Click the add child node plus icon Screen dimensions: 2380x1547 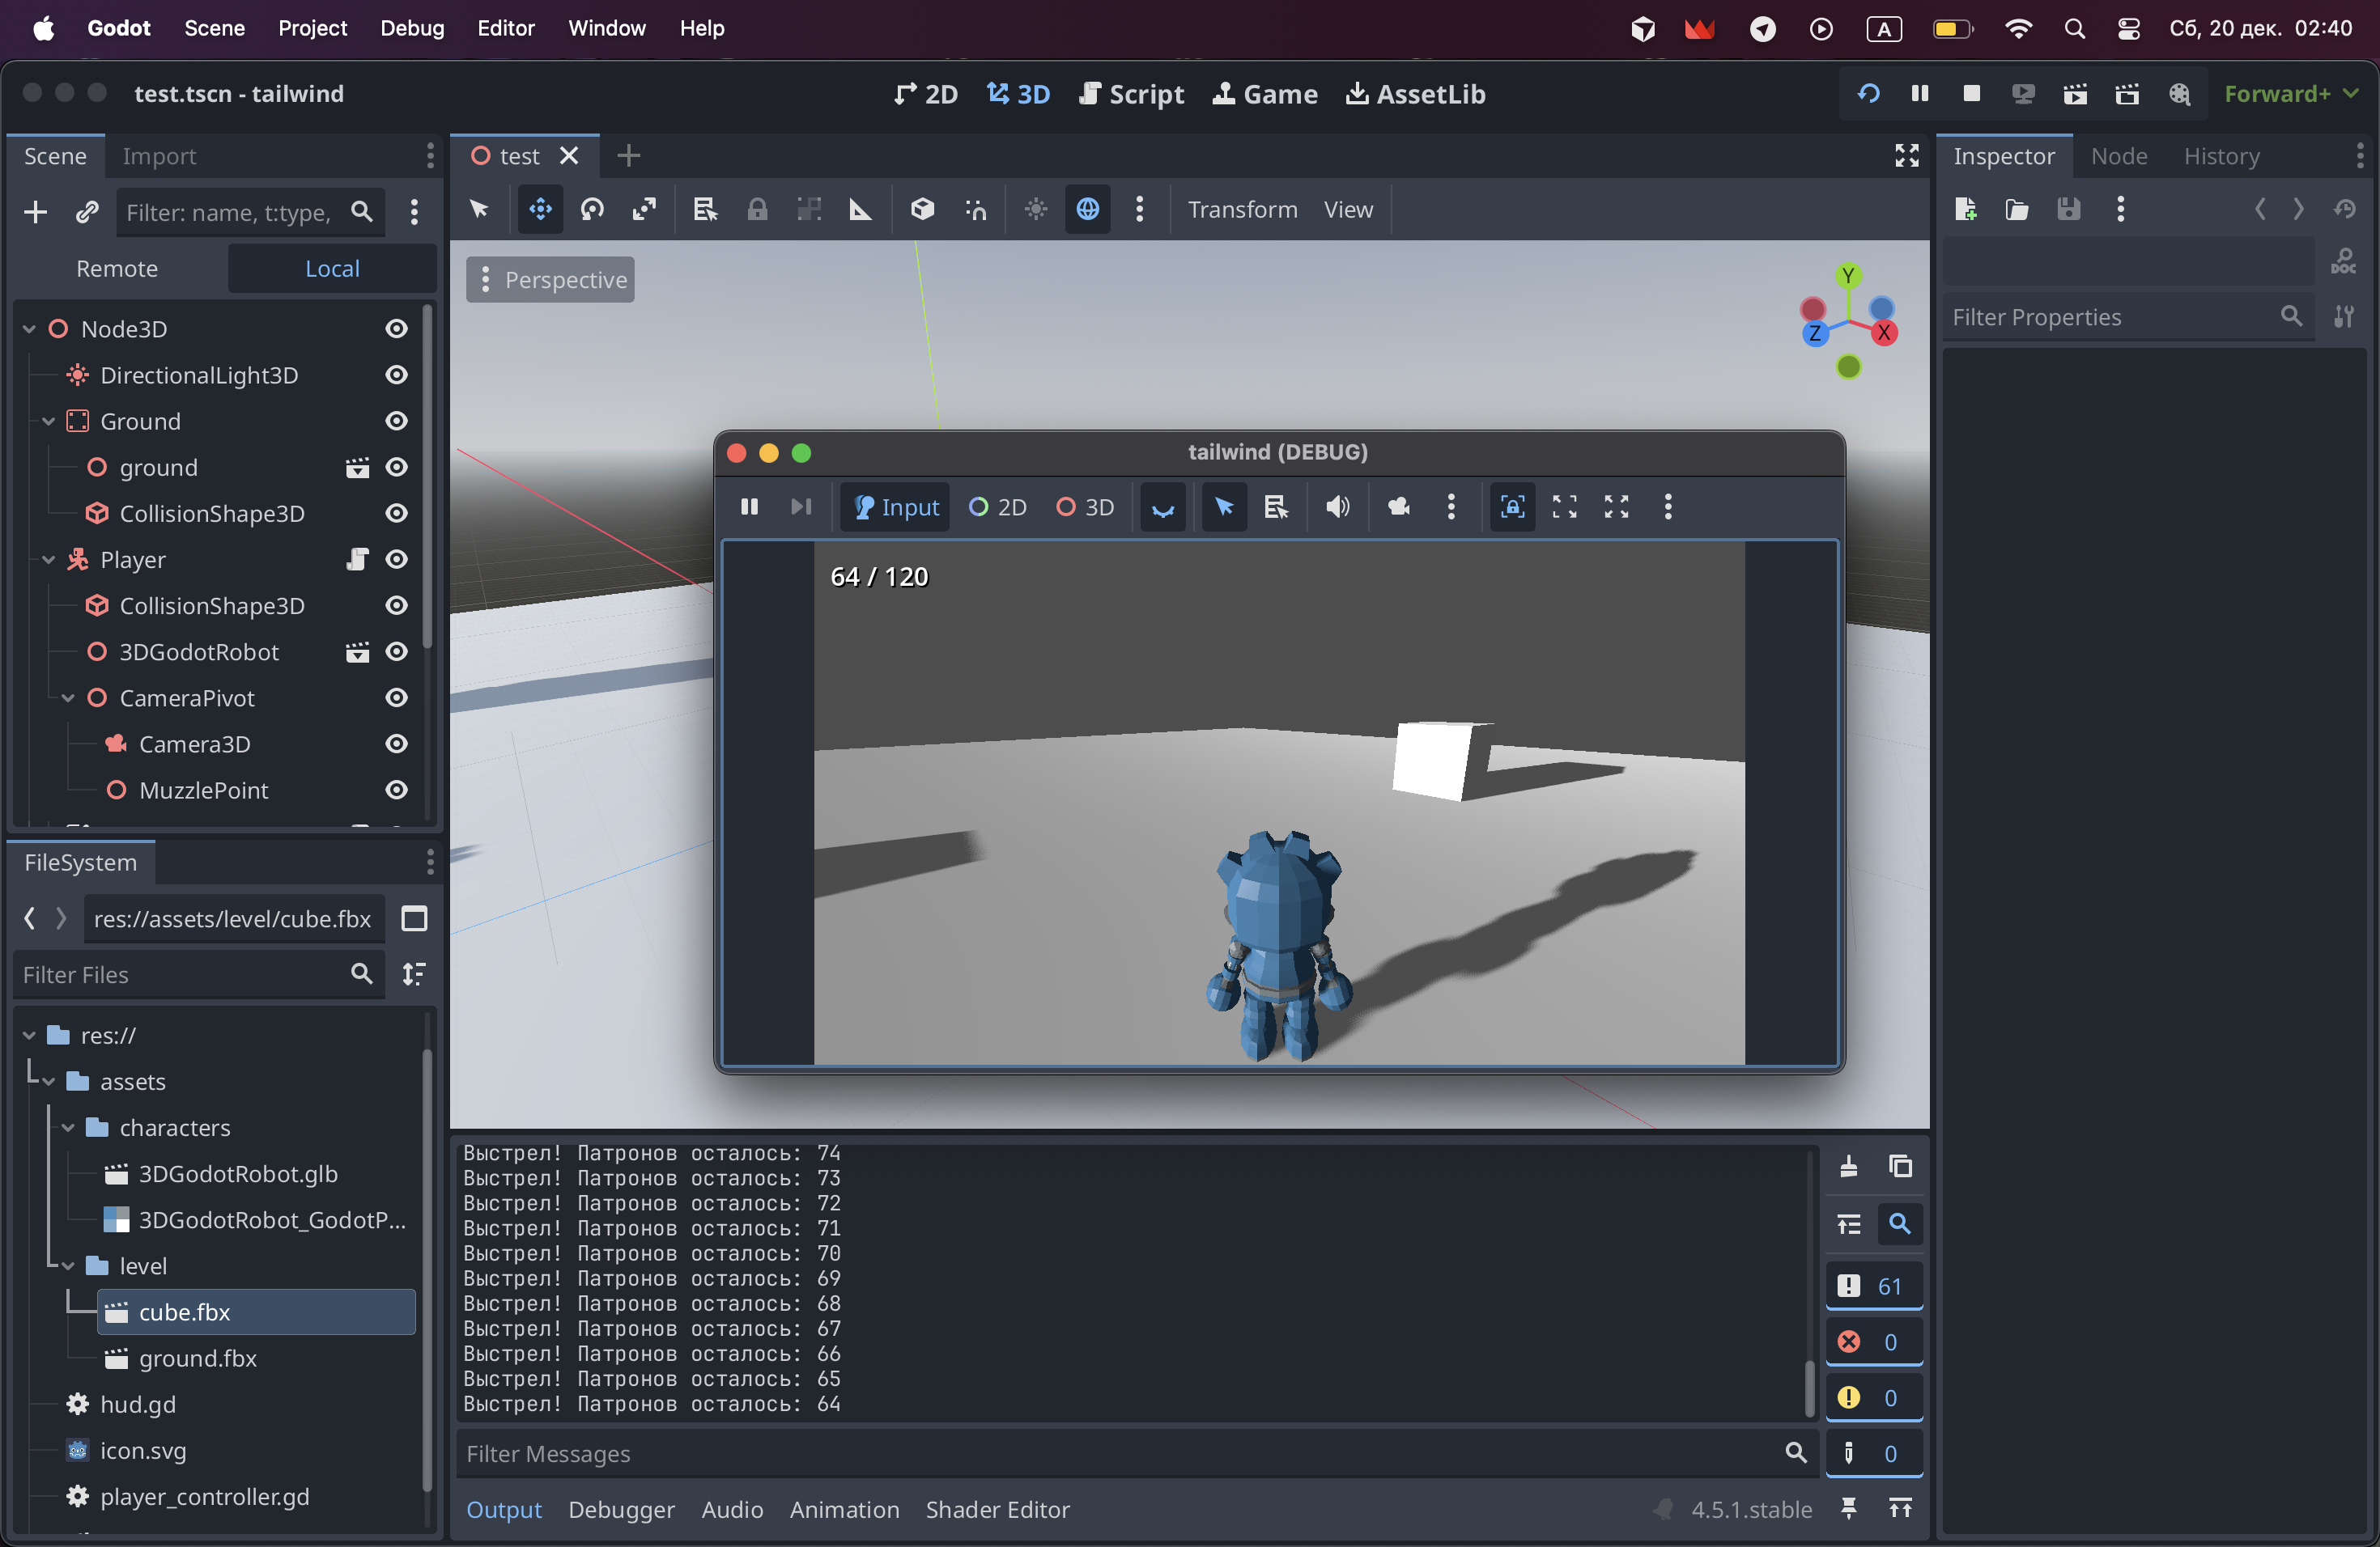[35, 212]
